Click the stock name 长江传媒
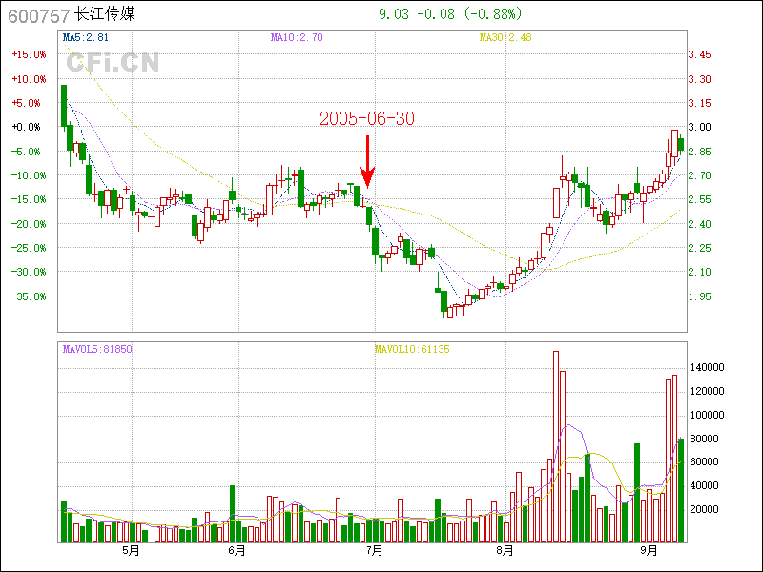763x572 pixels. [105, 14]
